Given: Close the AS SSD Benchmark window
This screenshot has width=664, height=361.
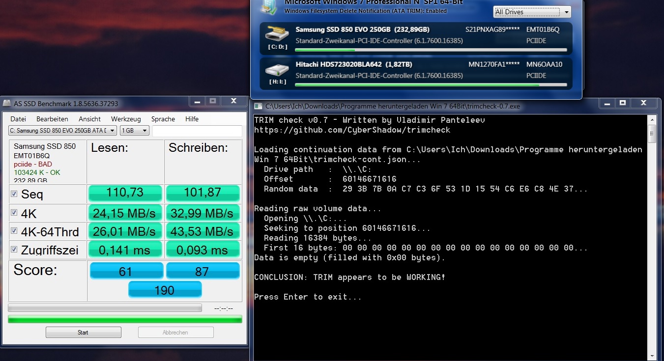Looking at the screenshot, I should (x=233, y=101).
